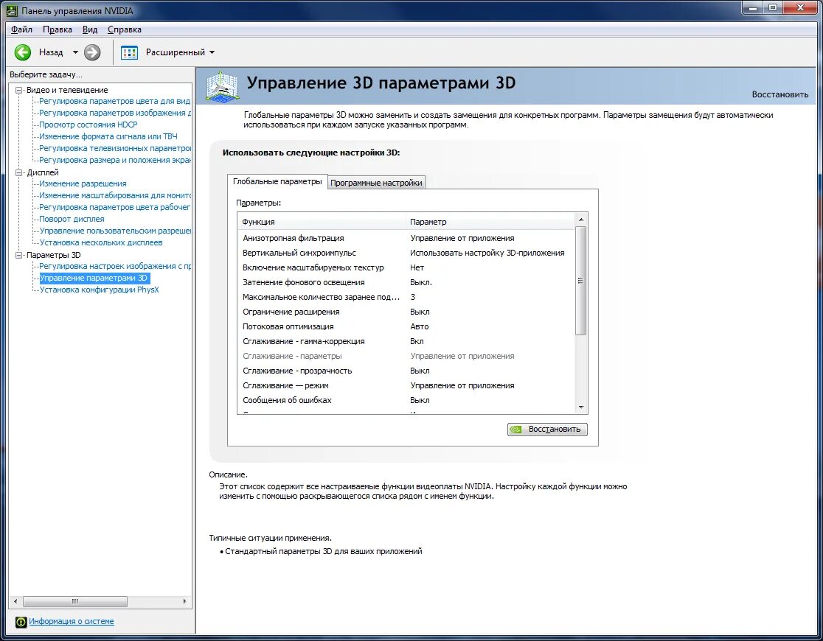823x641 pixels.
Task: Open Установка конфигурации PhysX task
Action: pos(99,290)
